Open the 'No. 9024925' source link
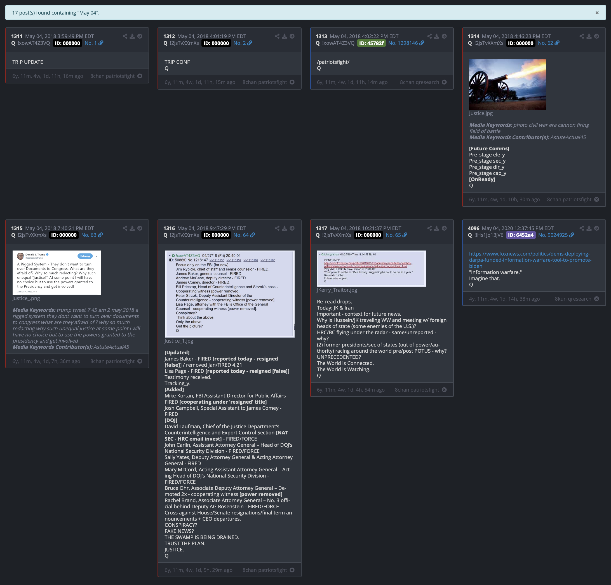 (556, 235)
